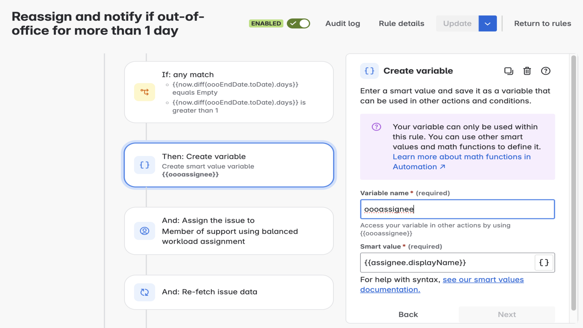583x328 pixels.
Task: Expand the Update dropdown arrow
Action: (x=488, y=24)
